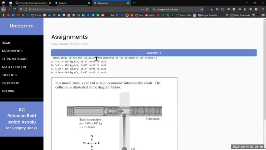
Task: Open the Outlook bookmark icon
Action: click(13, 15)
